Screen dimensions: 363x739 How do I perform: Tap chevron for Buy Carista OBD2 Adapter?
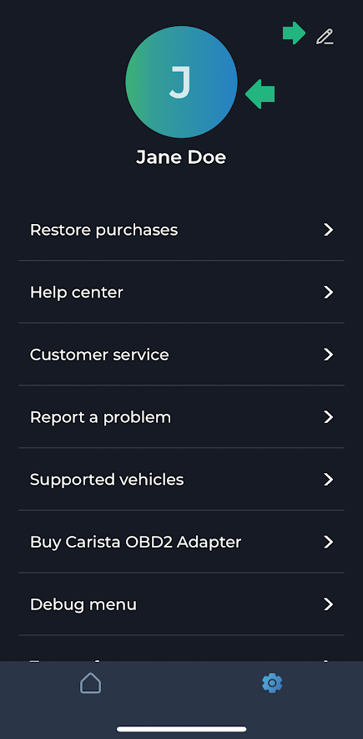click(328, 542)
